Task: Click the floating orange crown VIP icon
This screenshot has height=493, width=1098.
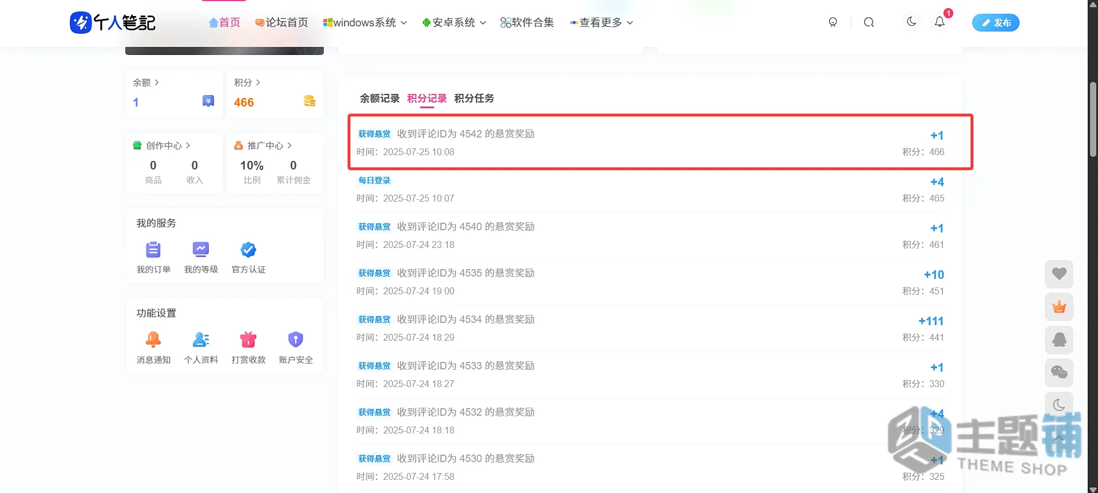Action: (x=1059, y=307)
